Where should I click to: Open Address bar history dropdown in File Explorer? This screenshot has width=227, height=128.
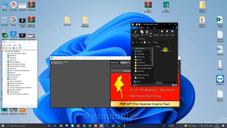click(x=165, y=42)
